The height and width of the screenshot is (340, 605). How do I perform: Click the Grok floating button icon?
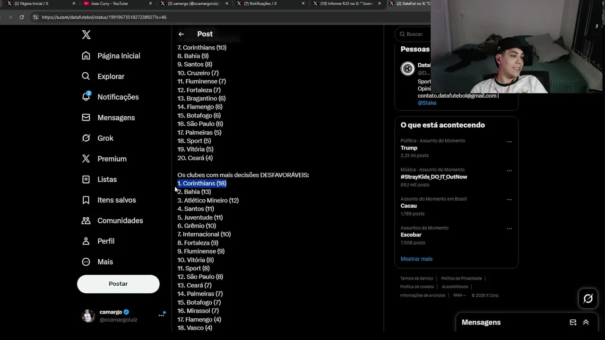(x=588, y=298)
